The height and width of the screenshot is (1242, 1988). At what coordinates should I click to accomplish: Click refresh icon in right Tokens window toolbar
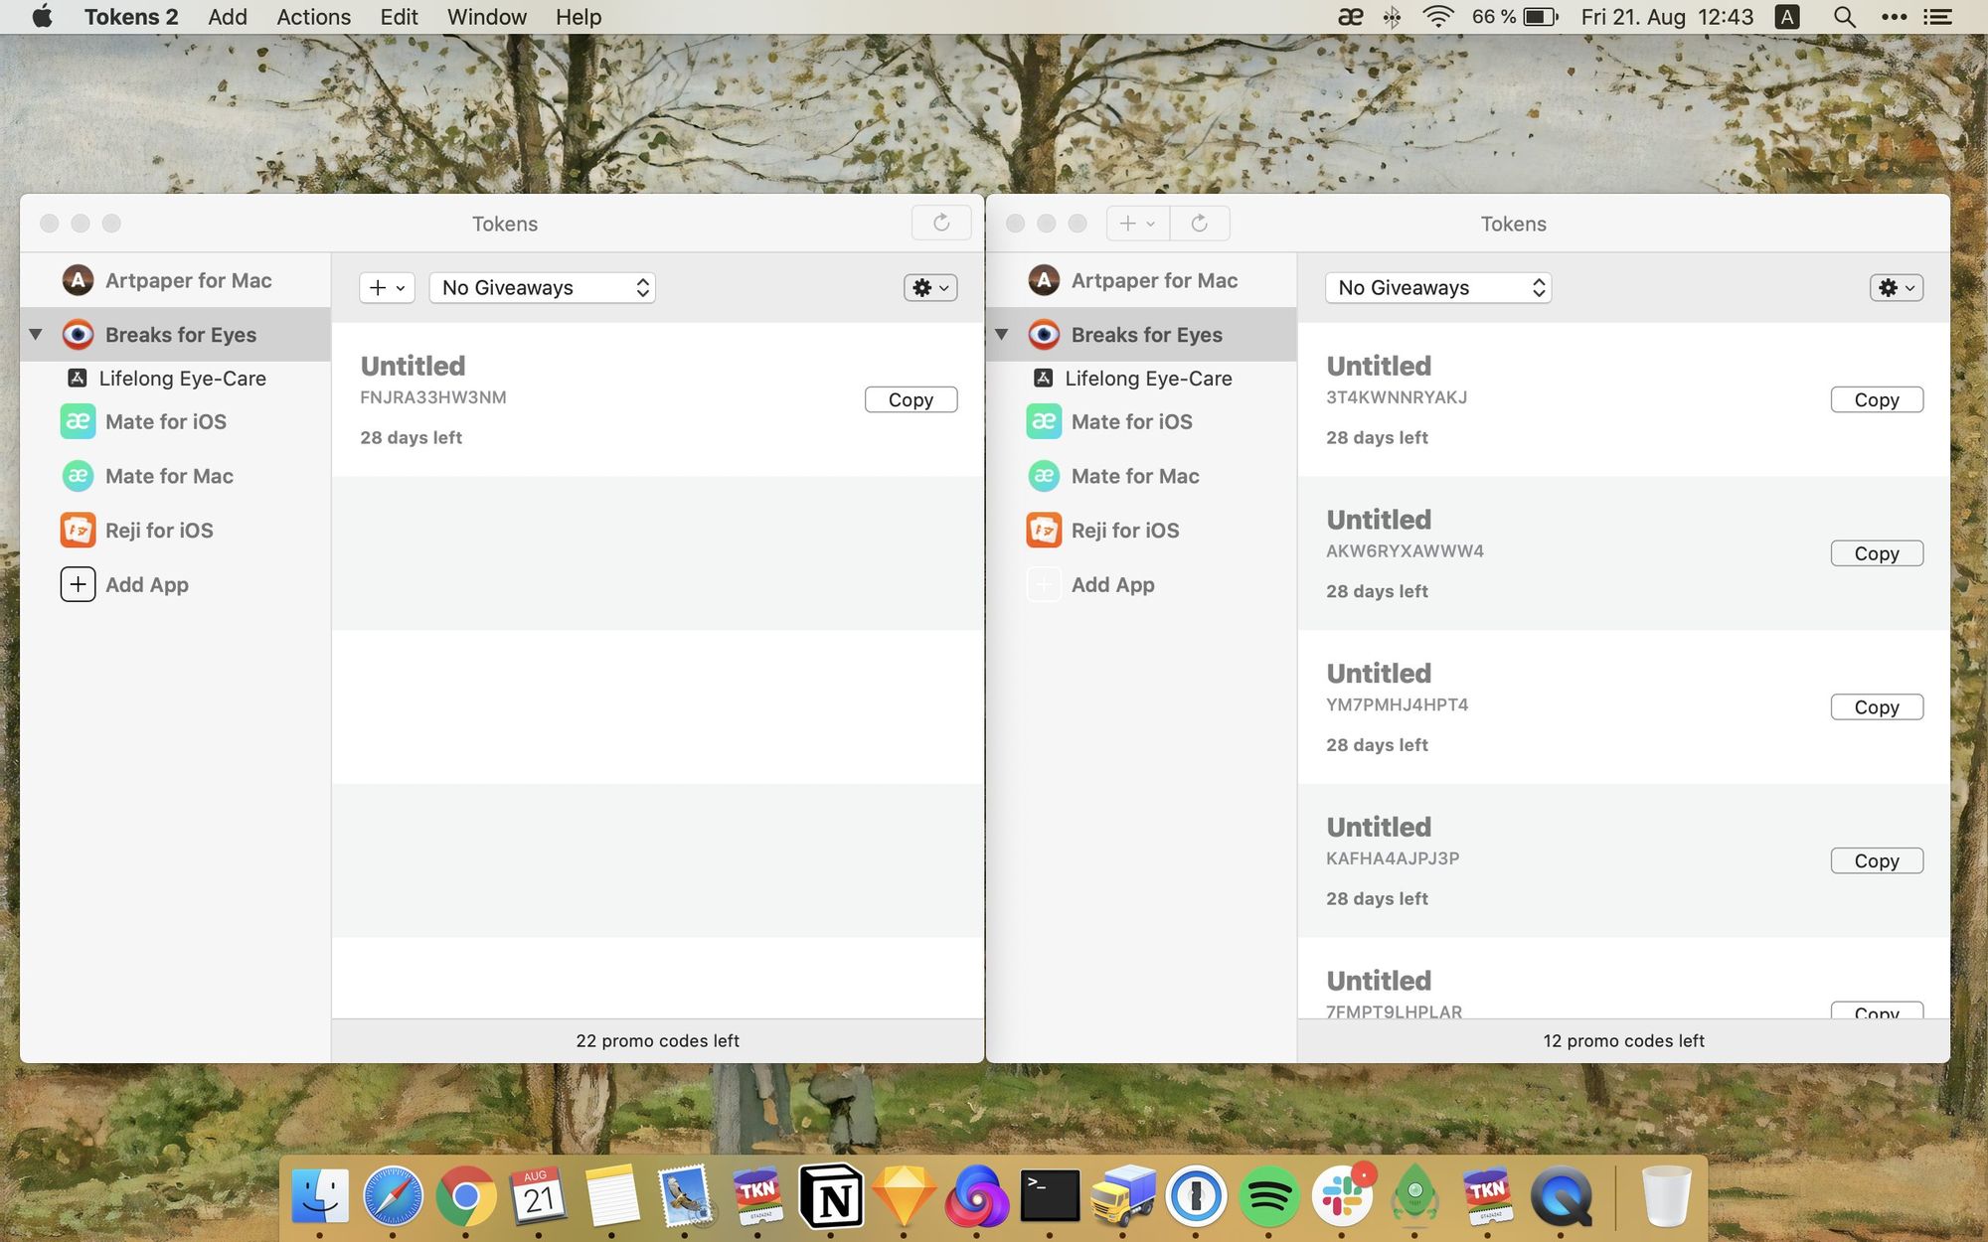pos(1200,223)
